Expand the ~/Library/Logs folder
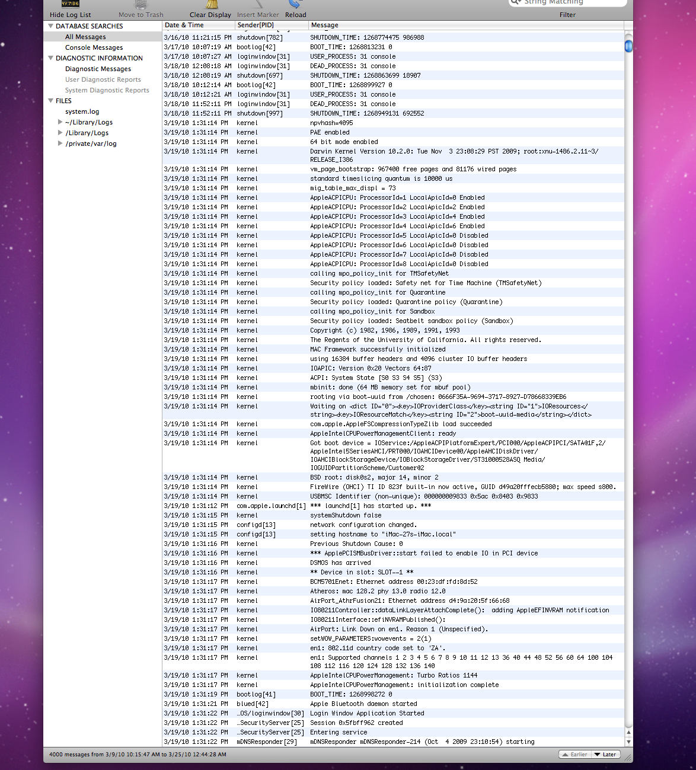This screenshot has height=770, width=696. pyautogui.click(x=60, y=122)
